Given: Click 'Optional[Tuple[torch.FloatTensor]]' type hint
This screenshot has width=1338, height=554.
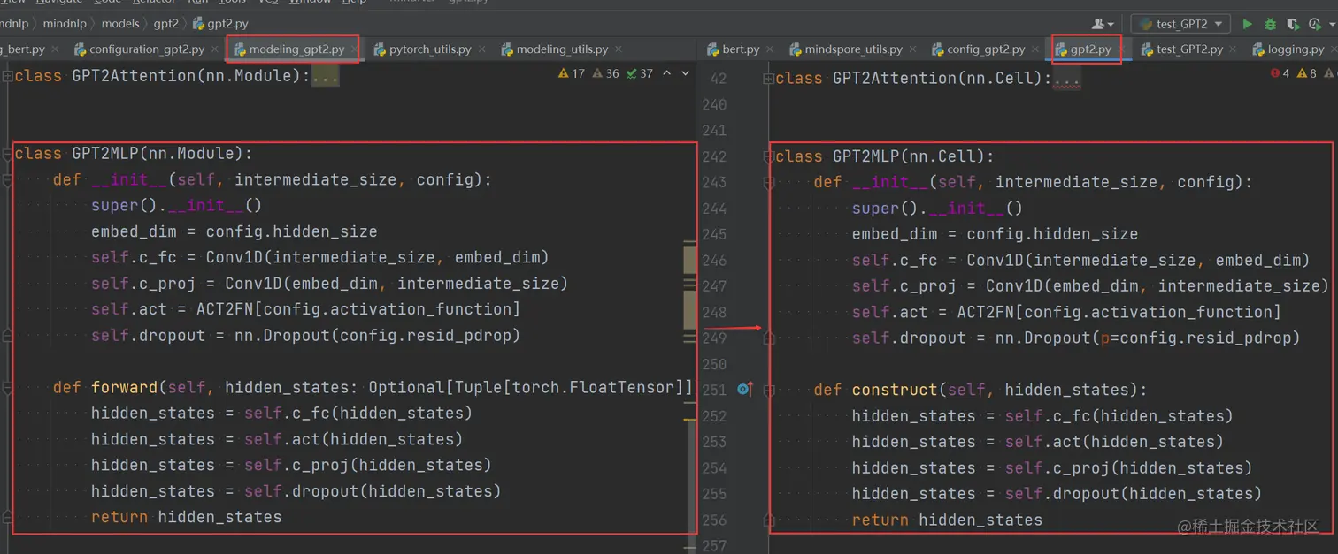Looking at the screenshot, I should 529,387.
